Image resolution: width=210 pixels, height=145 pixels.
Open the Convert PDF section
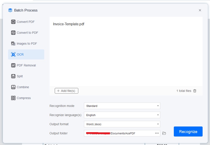(x=26, y=22)
